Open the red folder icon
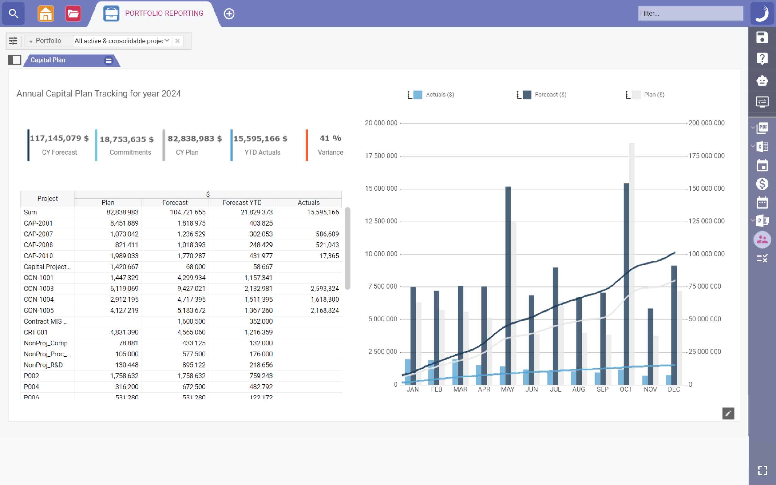 point(73,13)
